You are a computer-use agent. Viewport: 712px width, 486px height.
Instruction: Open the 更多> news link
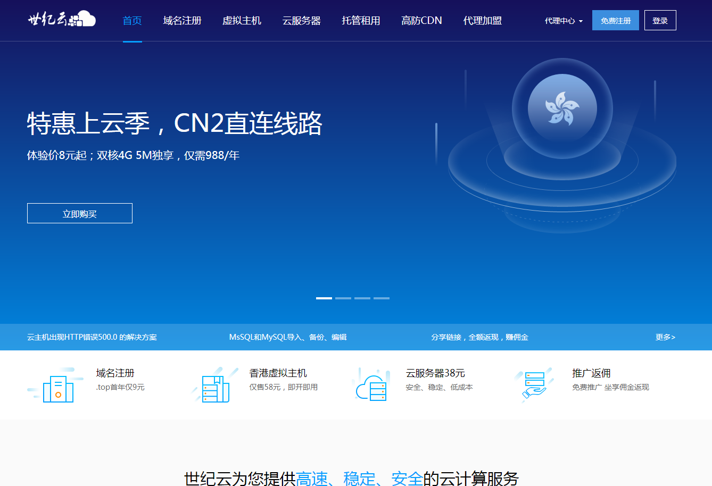[665, 337]
